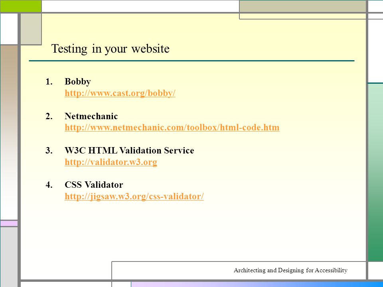Click footer text 'Architecting and Designing for Accessibility'

coord(290,270)
